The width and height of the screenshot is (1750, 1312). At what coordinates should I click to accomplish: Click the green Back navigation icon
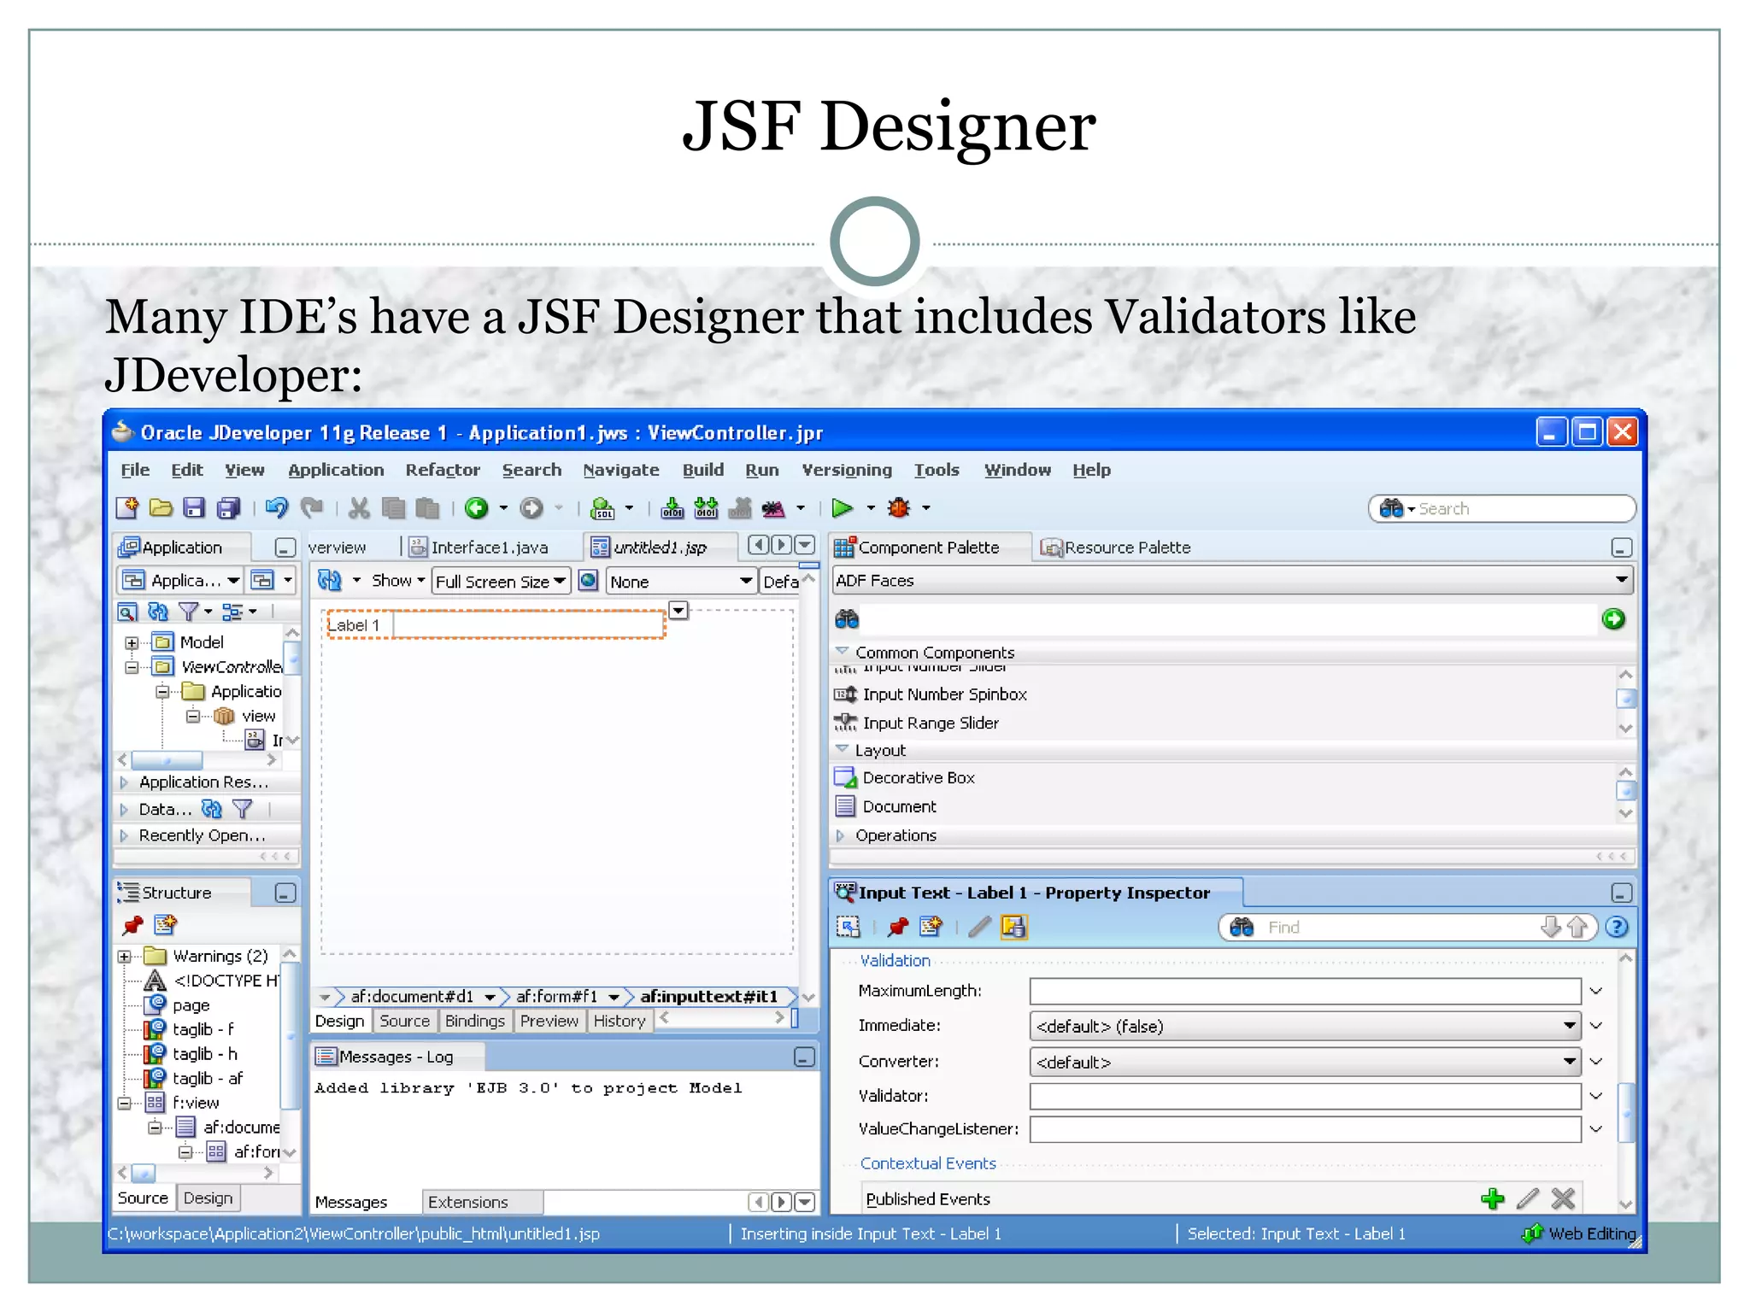pos(477,508)
